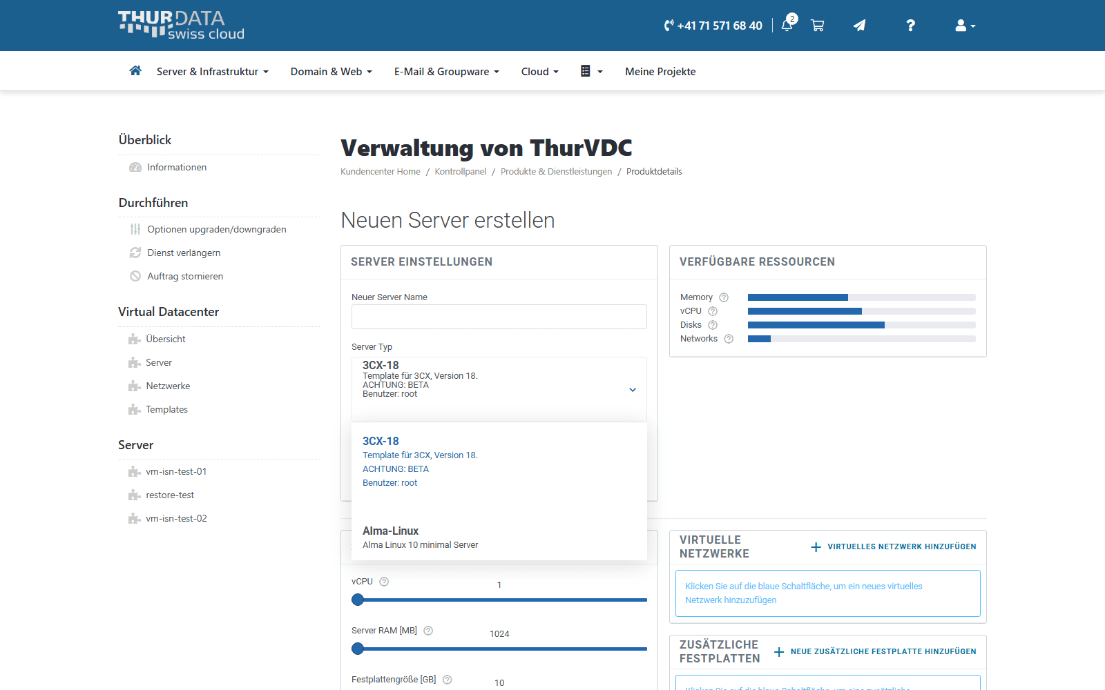The image size is (1105, 690).
Task: Click Dienst verlängern
Action: click(x=184, y=253)
